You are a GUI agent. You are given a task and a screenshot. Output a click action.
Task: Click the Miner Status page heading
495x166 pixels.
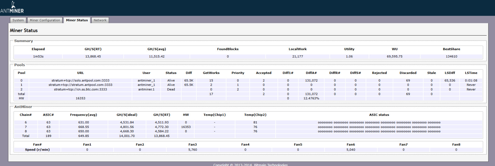[x=24, y=30]
